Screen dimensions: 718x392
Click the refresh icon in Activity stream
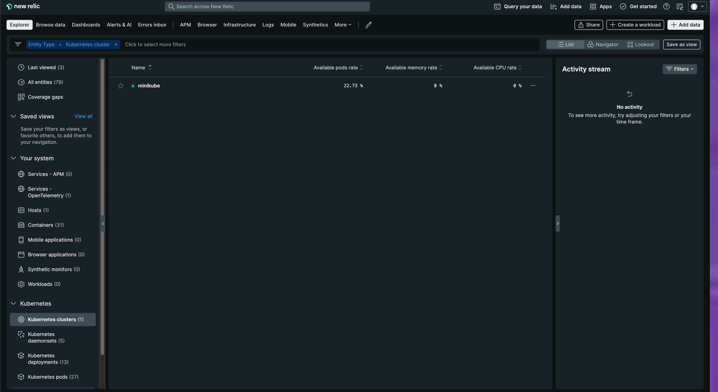pos(629,94)
